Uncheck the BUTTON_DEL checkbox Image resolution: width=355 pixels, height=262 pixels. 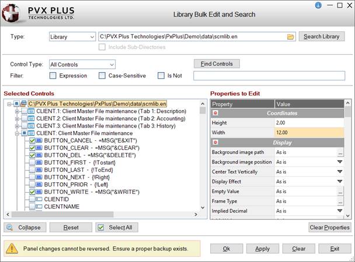coord(32,155)
